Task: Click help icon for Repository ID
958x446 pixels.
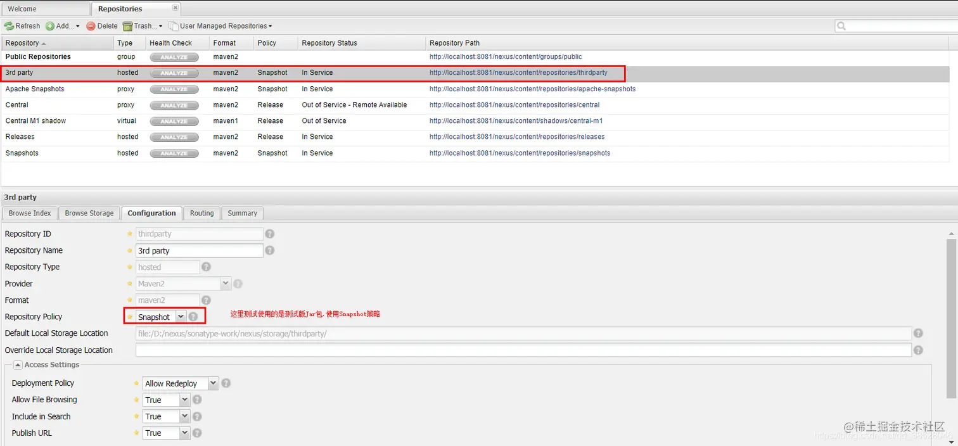Action: point(269,234)
